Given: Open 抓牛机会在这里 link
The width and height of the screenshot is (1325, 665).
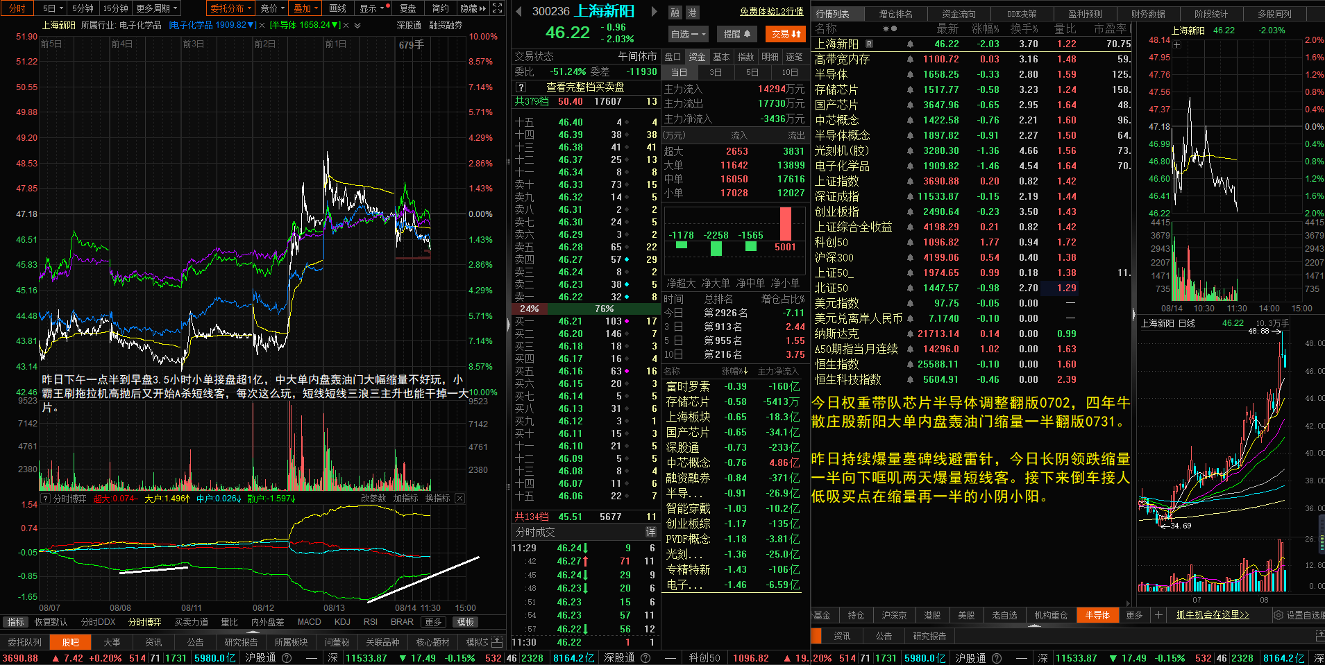Looking at the screenshot, I should (x=1213, y=615).
